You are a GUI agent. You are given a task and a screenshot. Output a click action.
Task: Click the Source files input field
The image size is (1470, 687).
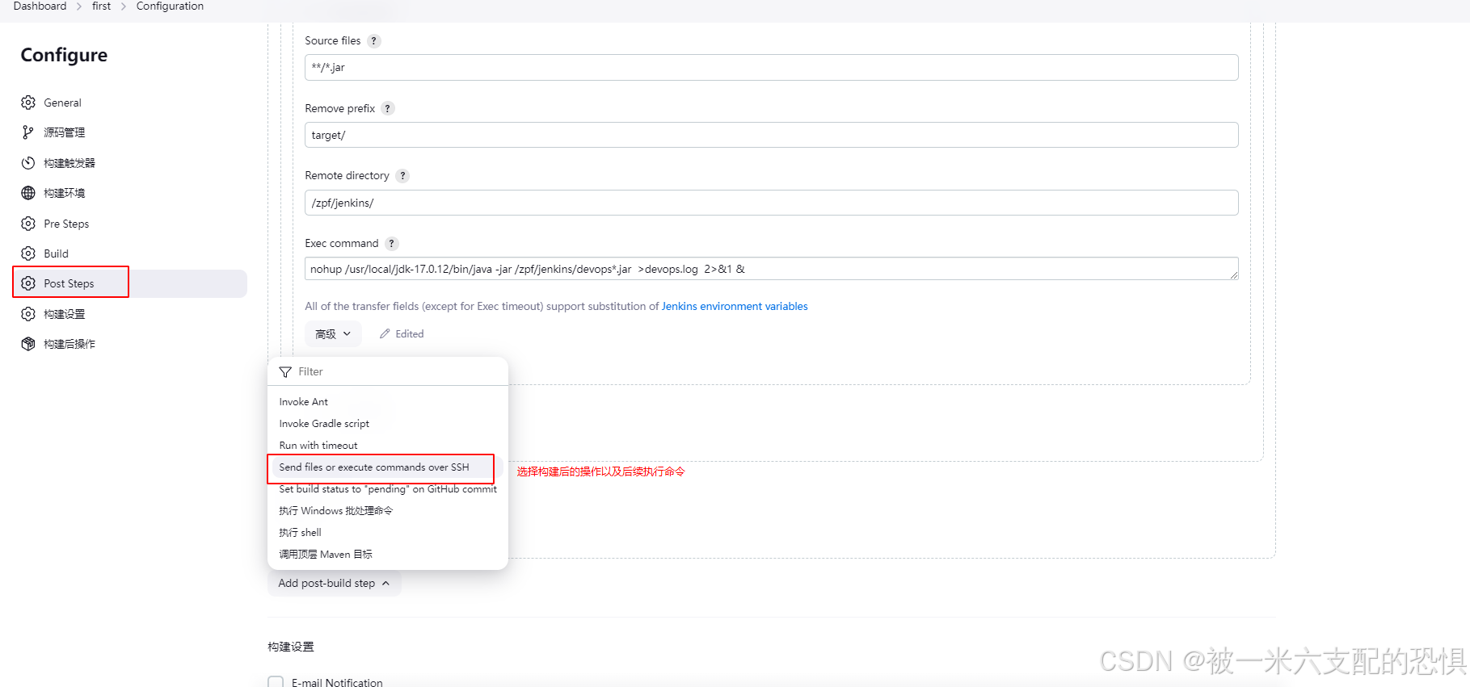point(772,67)
